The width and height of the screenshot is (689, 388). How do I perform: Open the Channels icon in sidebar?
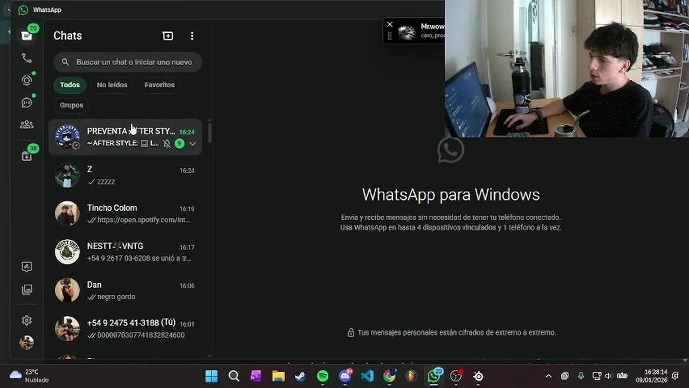[x=26, y=102]
